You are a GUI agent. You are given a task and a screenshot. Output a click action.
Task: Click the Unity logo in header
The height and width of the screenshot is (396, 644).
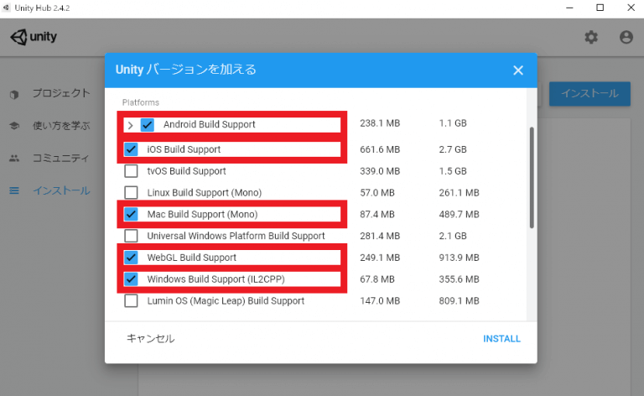[x=34, y=38]
